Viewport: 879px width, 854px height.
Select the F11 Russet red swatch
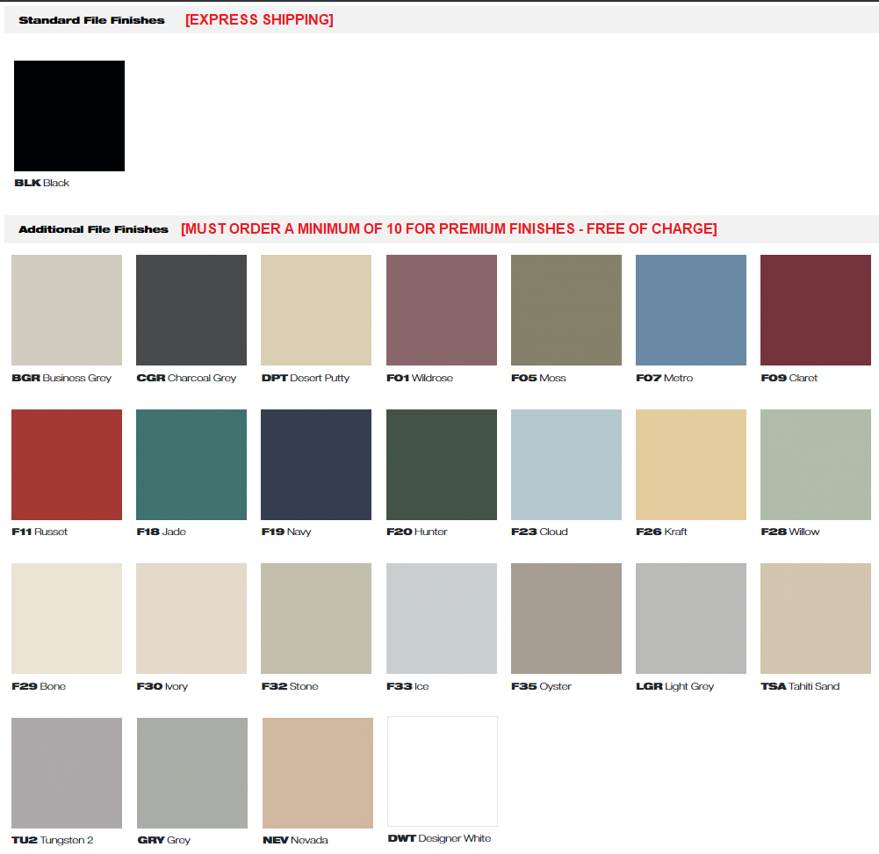point(67,465)
